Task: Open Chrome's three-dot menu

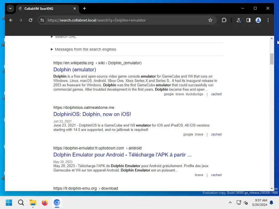Action: 268,20
